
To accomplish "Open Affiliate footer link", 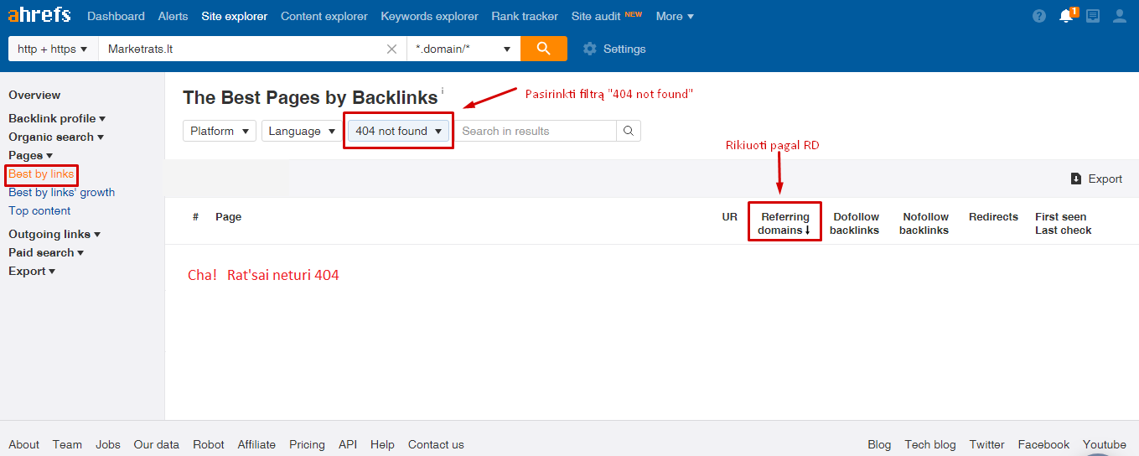I will point(256,444).
